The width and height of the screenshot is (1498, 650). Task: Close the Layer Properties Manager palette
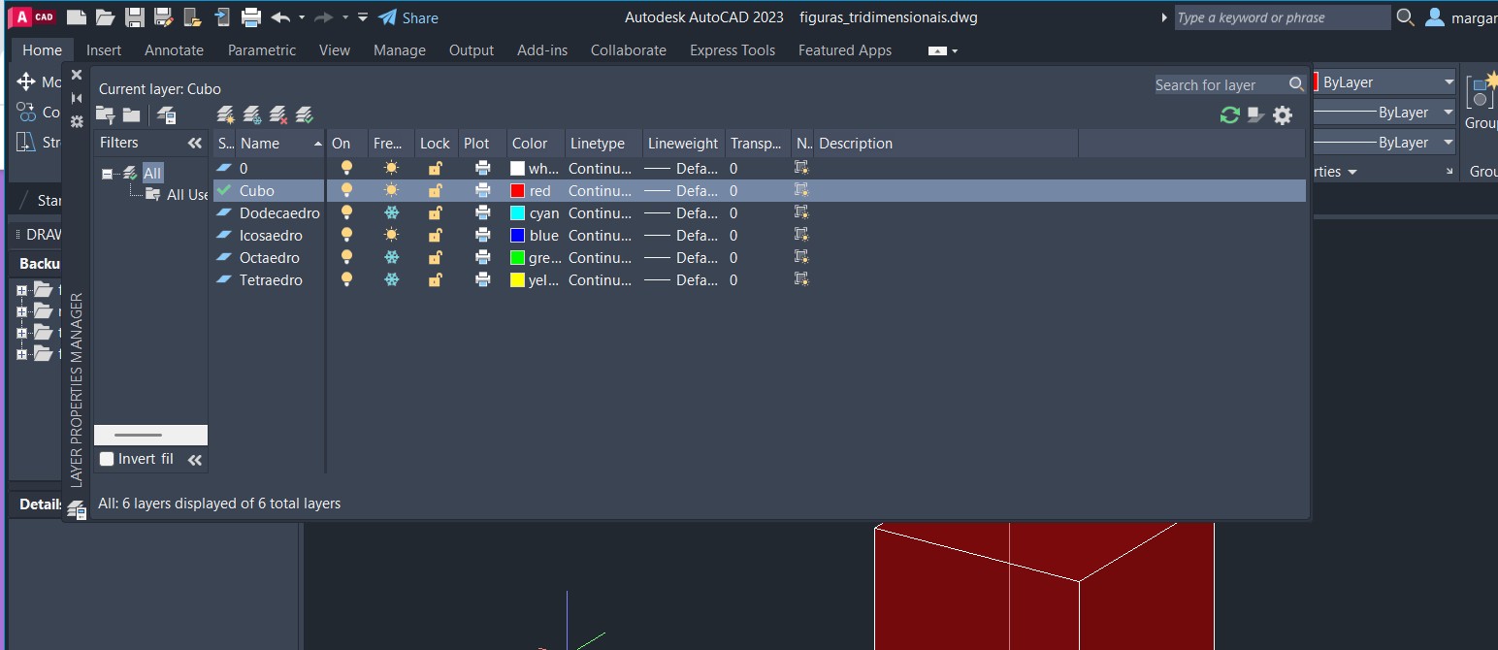tap(77, 75)
